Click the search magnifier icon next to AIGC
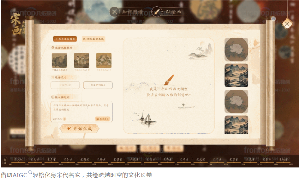 [30, 172]
